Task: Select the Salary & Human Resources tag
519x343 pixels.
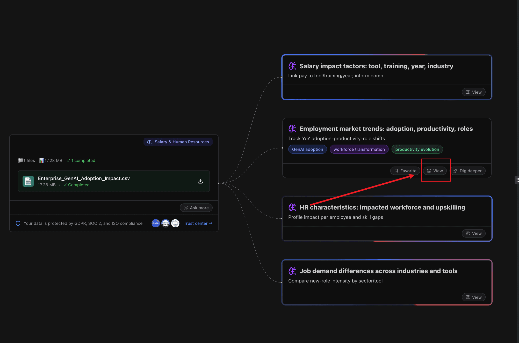Action: coord(178,142)
